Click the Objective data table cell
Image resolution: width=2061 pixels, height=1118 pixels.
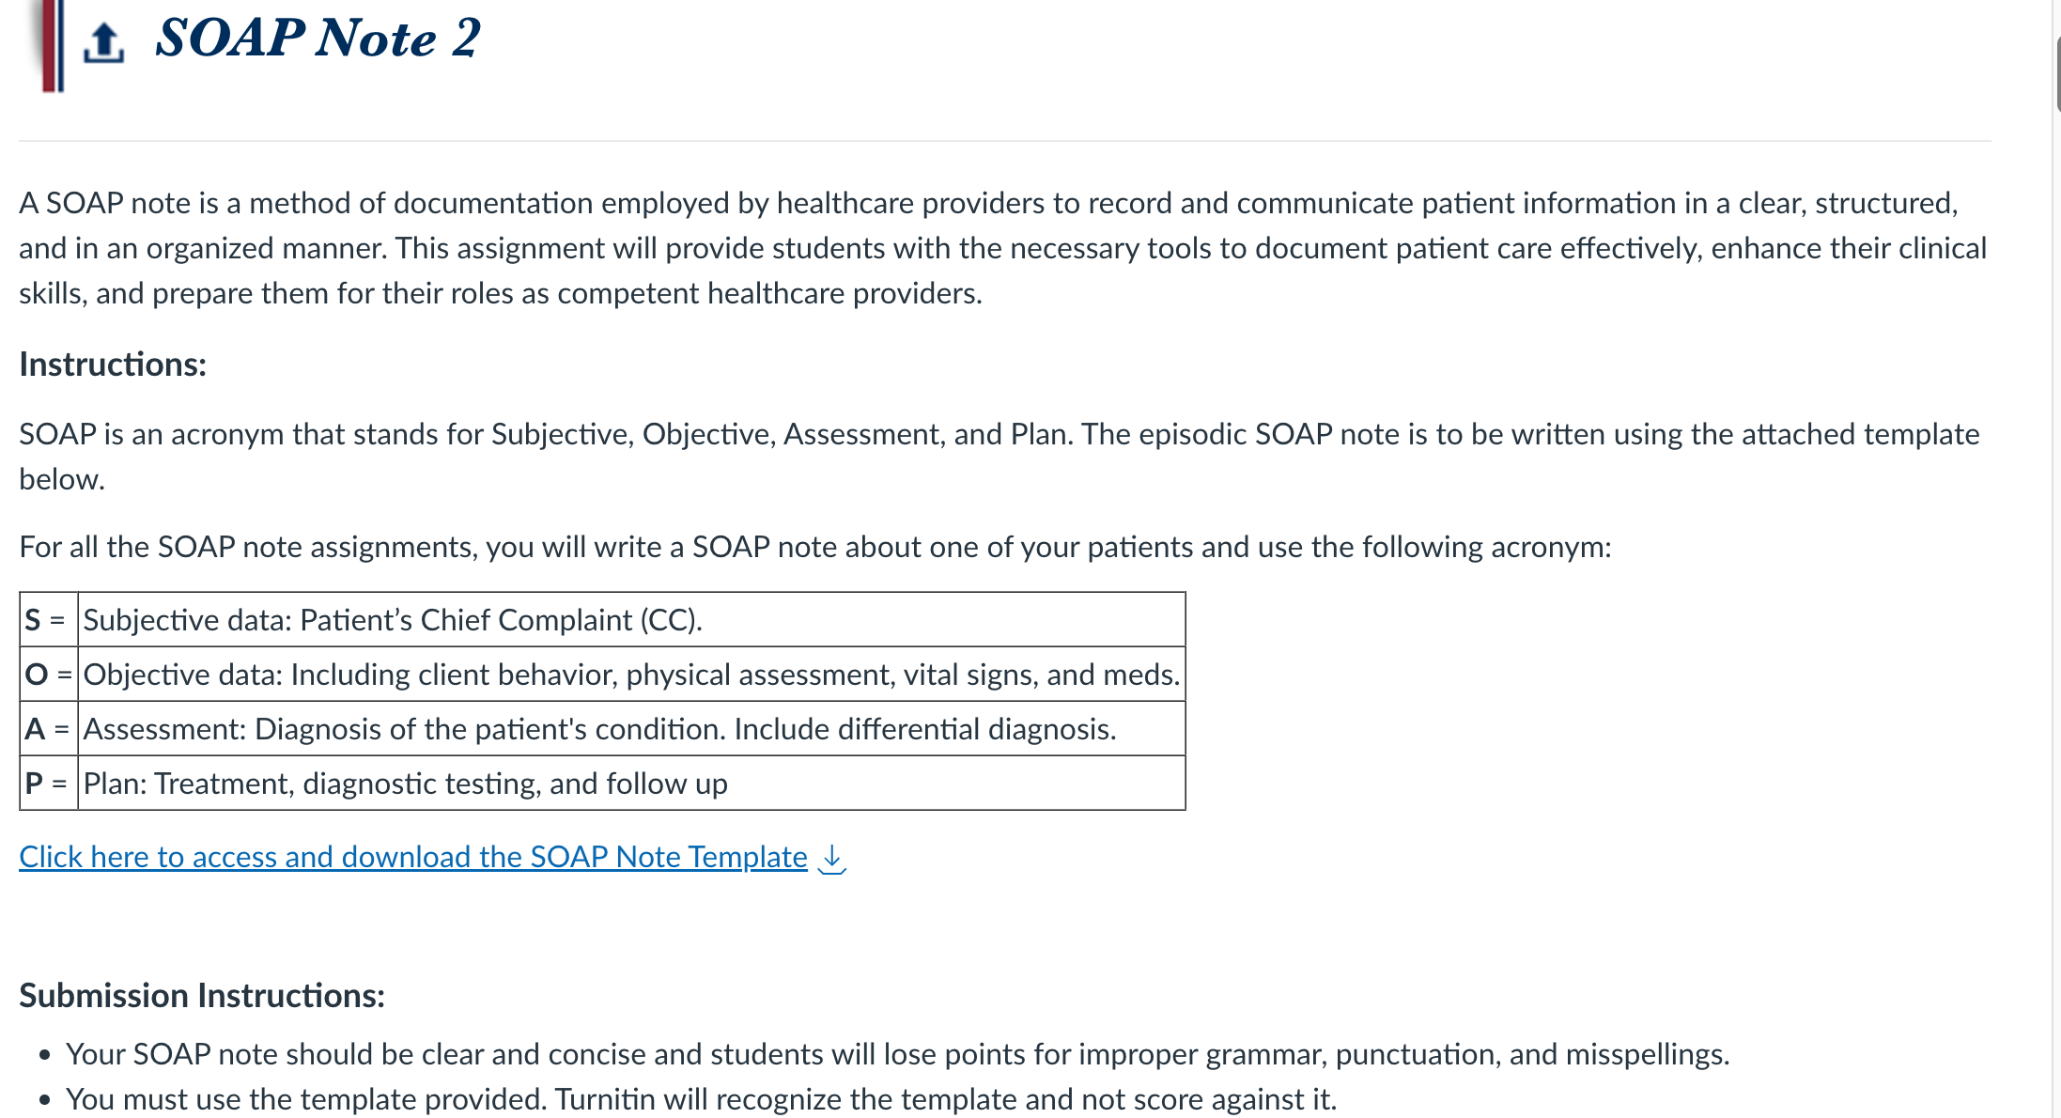click(x=631, y=674)
